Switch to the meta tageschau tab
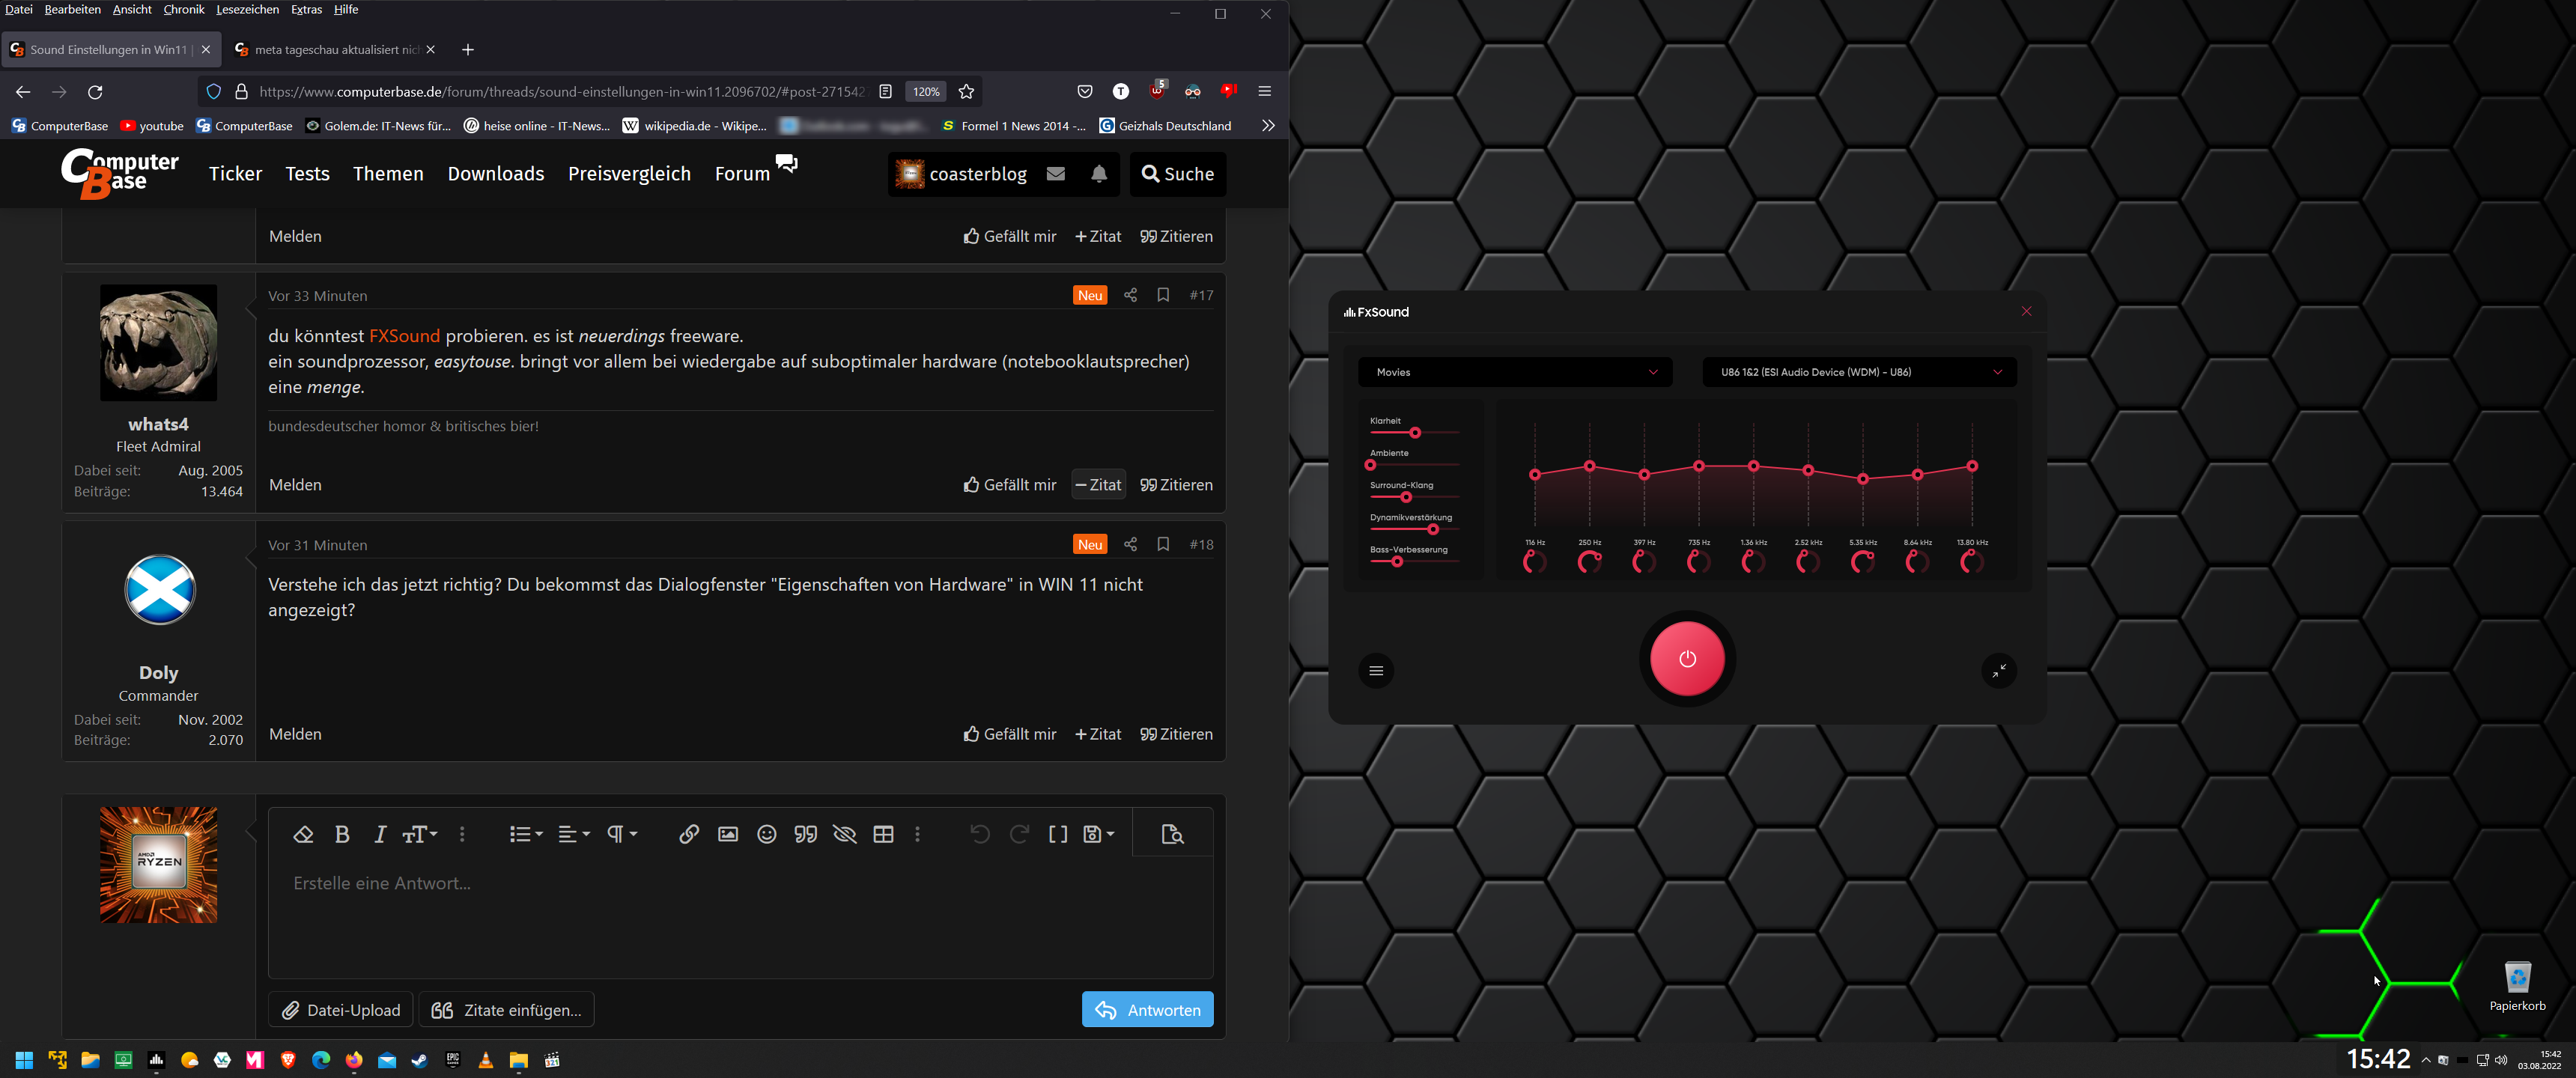The height and width of the screenshot is (1078, 2576). click(335, 50)
